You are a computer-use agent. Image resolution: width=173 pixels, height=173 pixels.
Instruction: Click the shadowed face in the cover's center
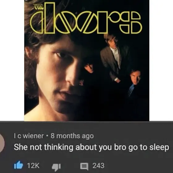(89, 68)
